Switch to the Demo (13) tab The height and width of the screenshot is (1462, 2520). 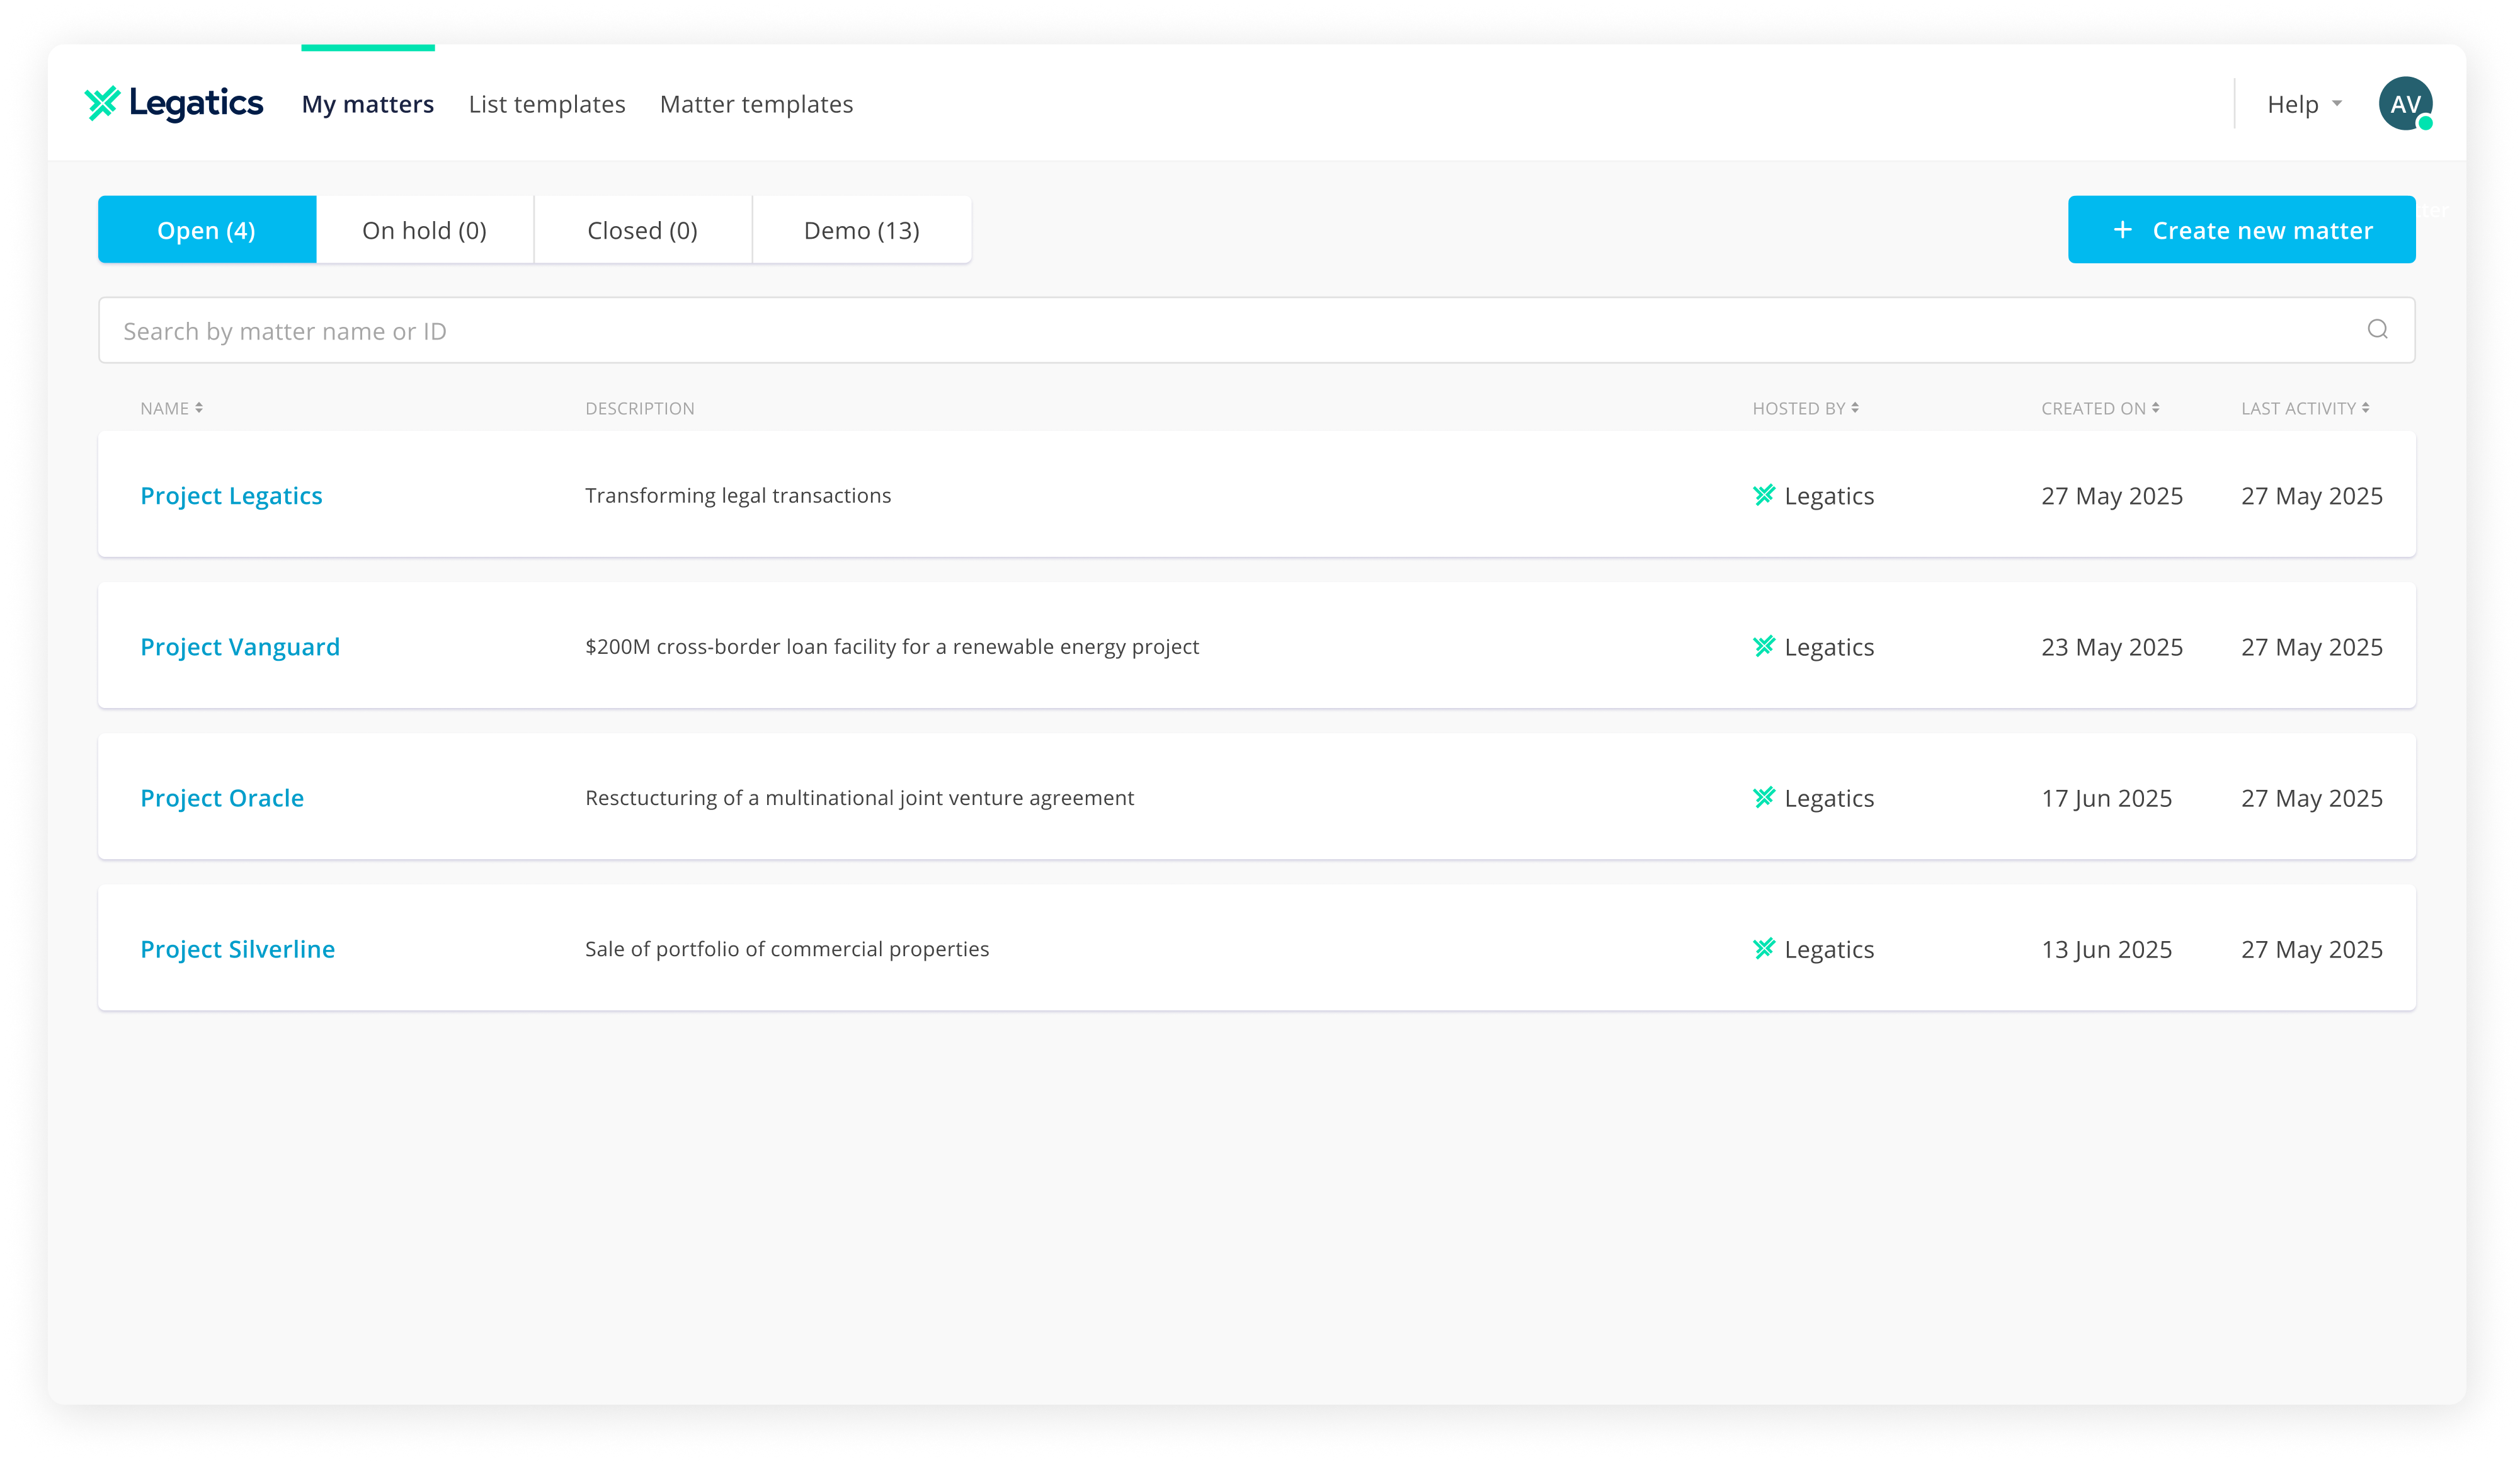click(861, 230)
